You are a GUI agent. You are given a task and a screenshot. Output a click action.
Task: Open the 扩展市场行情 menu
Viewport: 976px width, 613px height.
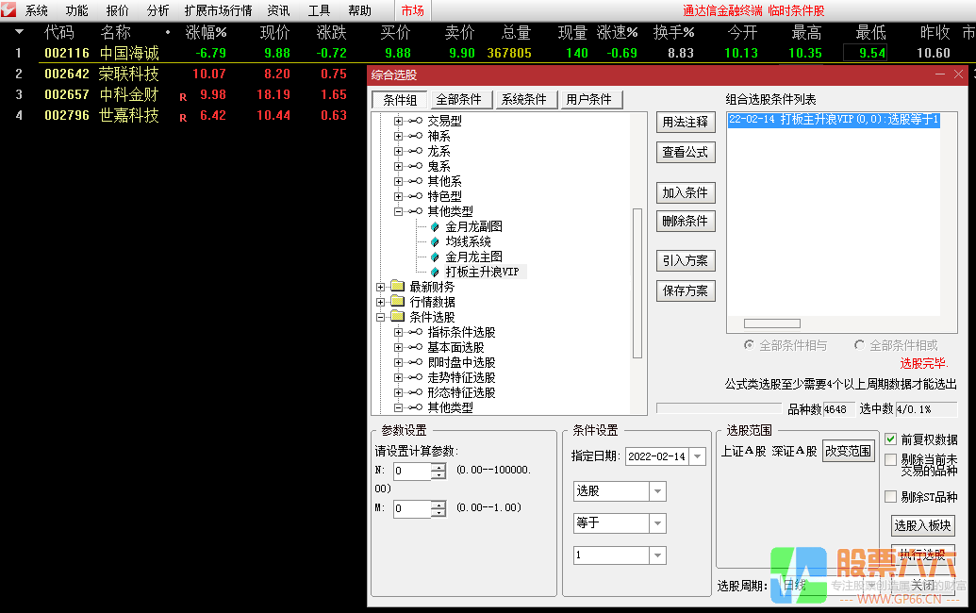(219, 10)
